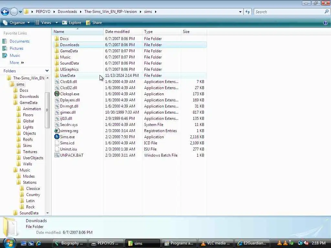Expand the arrow after sims breadcrumb
Screen dimensions: 331x248
point(155,12)
